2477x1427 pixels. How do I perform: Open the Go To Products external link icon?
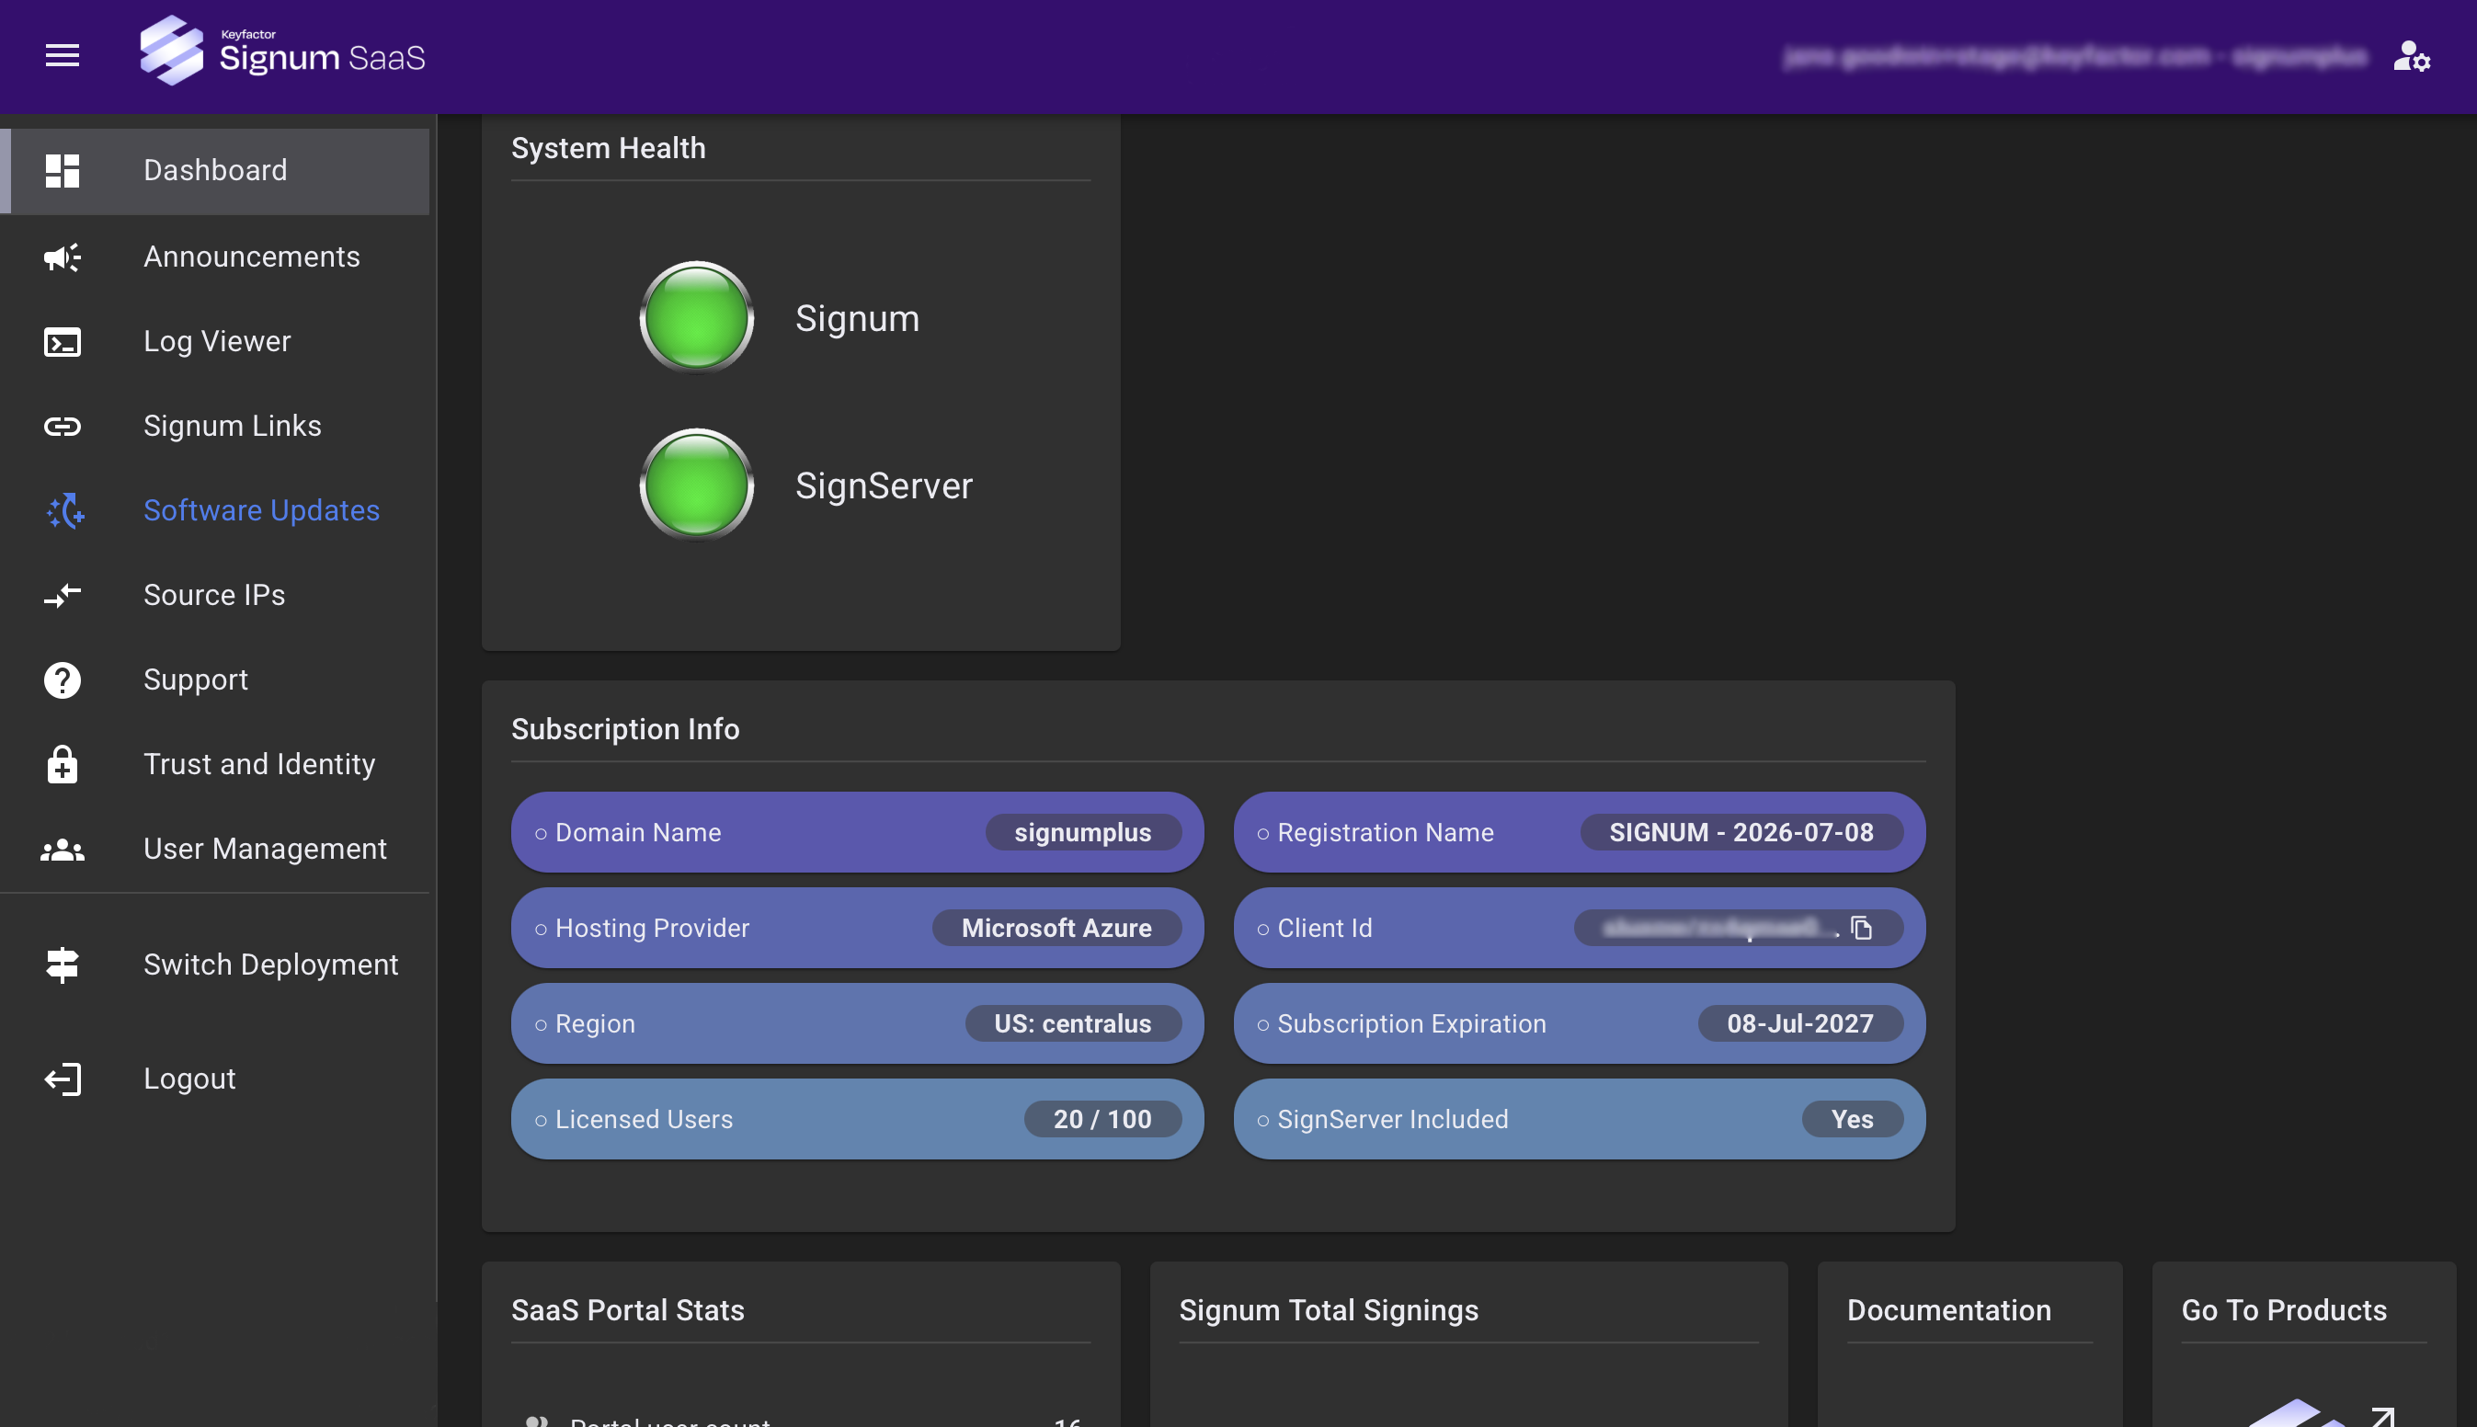2382,1416
